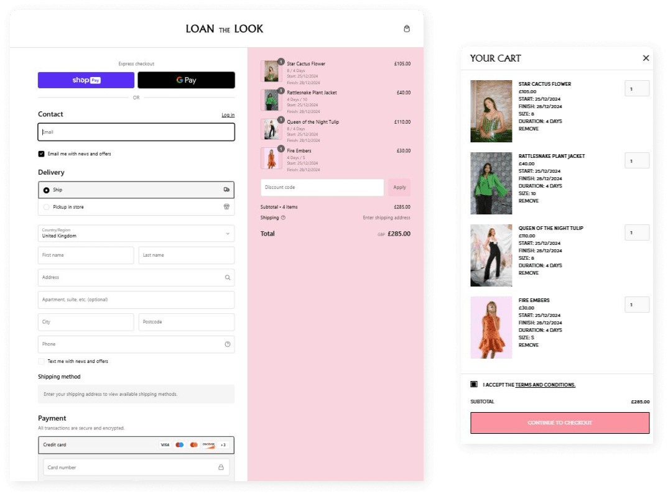Click Fire Embers thumbnail in cart

click(x=491, y=328)
